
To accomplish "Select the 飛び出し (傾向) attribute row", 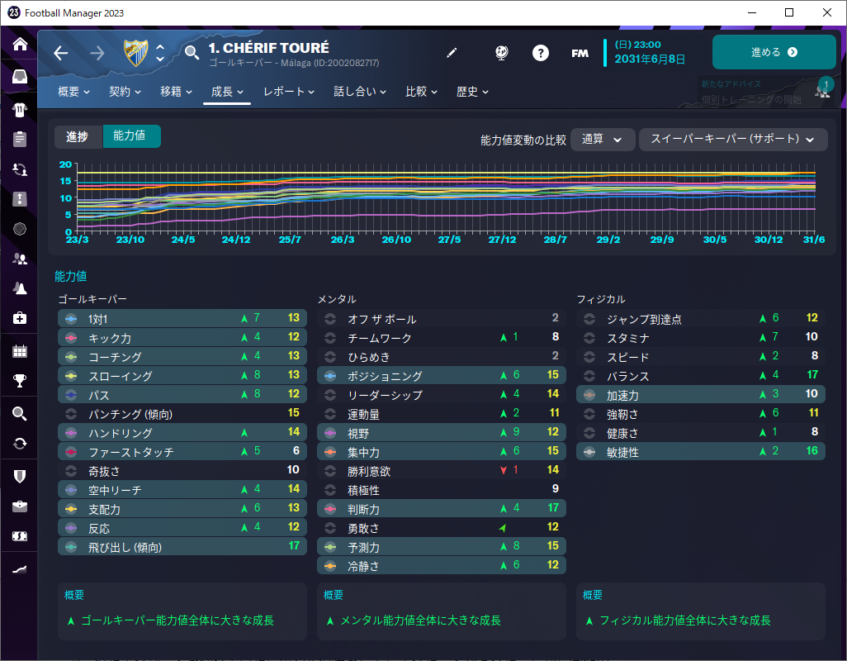I will coord(182,546).
